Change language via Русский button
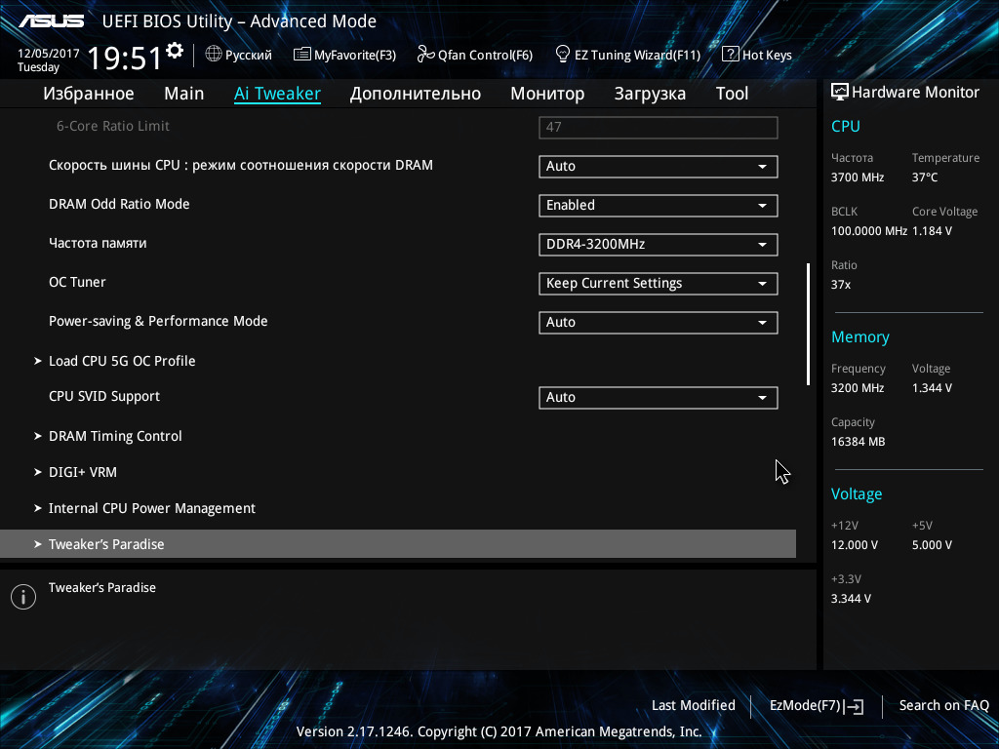Viewport: 999px width, 749px height. [239, 55]
